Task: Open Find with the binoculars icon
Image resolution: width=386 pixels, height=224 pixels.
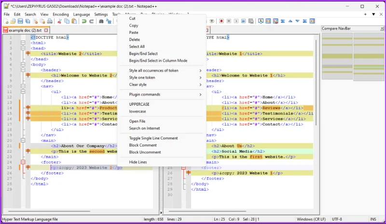Action: (101, 21)
